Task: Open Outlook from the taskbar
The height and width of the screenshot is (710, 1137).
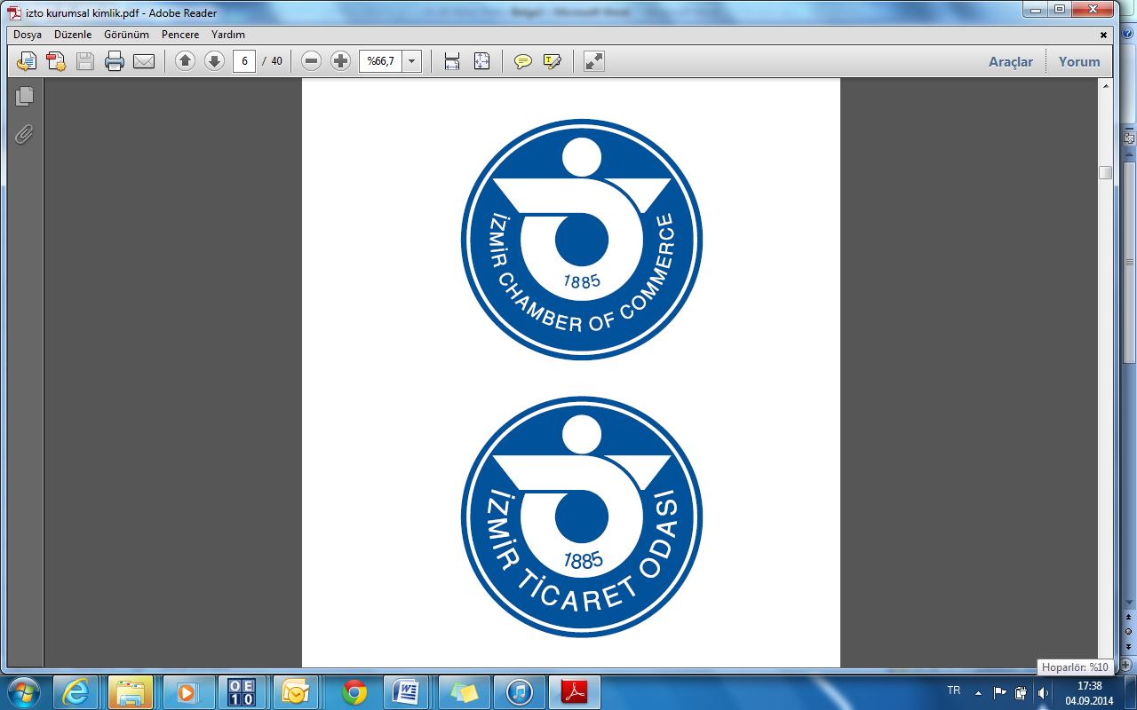Action: point(298,692)
